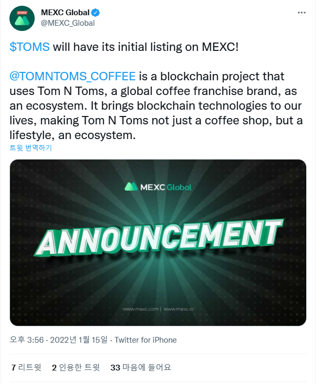
Task: Click the blue verified badge icon
Action: tap(95, 13)
